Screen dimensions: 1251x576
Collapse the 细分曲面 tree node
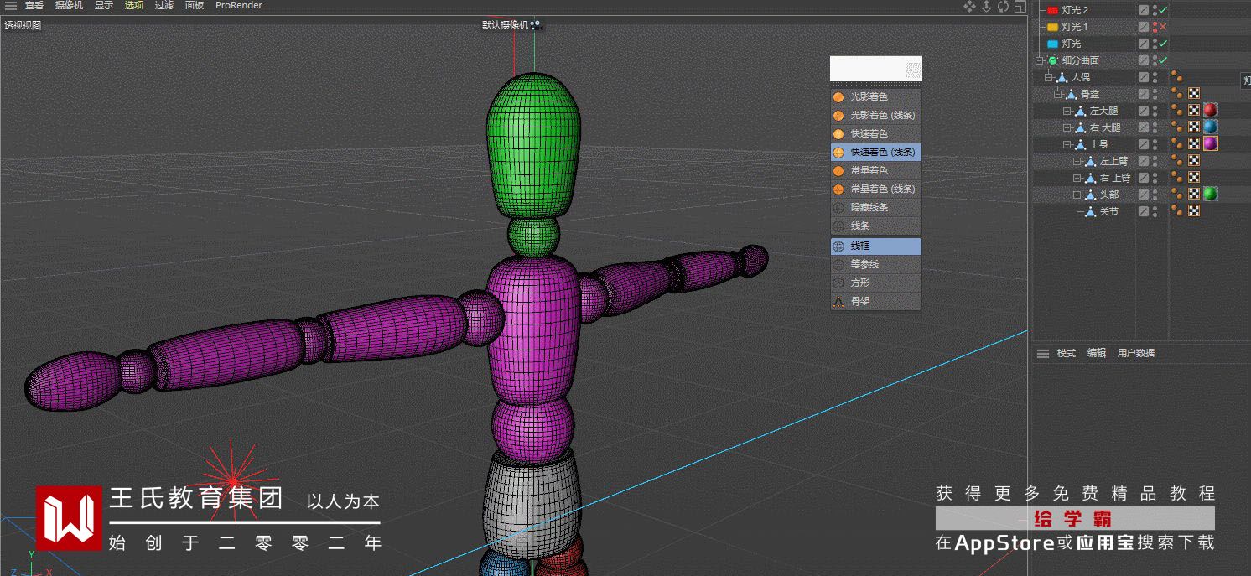[x=1040, y=60]
